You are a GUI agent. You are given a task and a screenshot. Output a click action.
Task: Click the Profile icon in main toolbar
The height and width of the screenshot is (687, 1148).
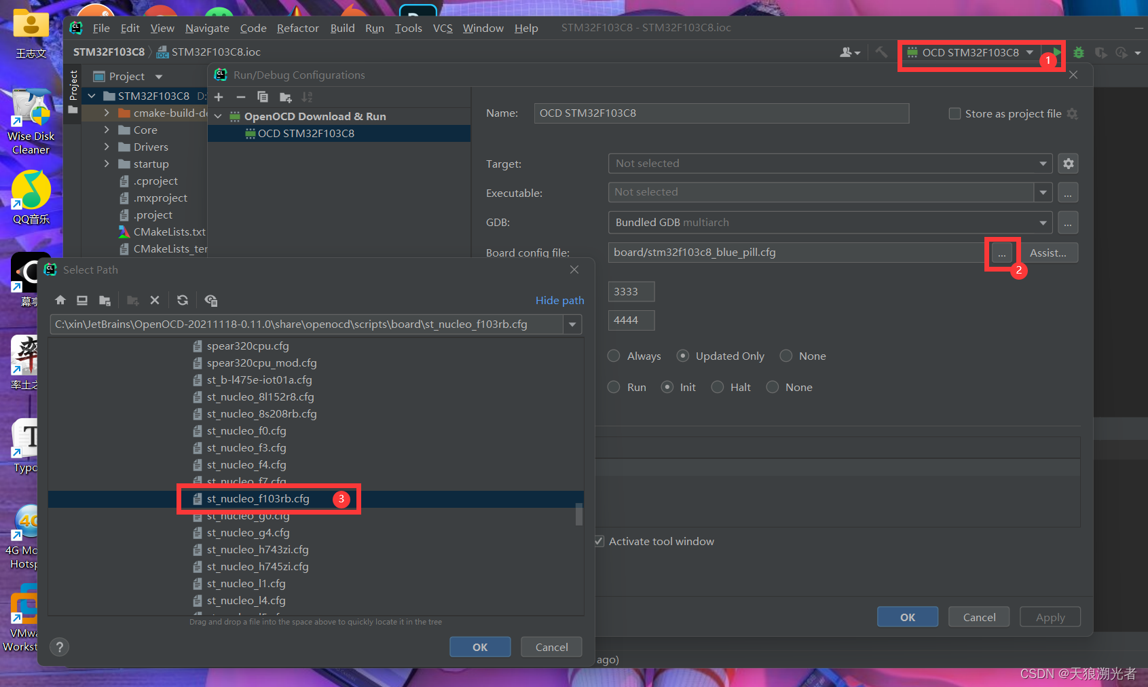tap(1122, 52)
